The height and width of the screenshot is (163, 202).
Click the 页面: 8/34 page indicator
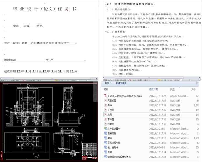pos(108,80)
